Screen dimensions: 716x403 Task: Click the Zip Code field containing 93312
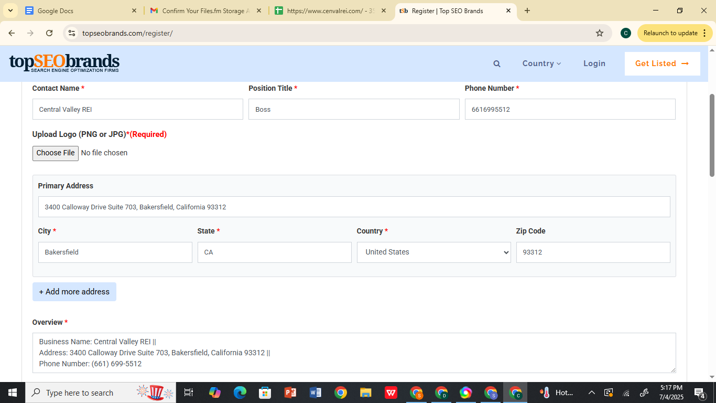point(593,252)
